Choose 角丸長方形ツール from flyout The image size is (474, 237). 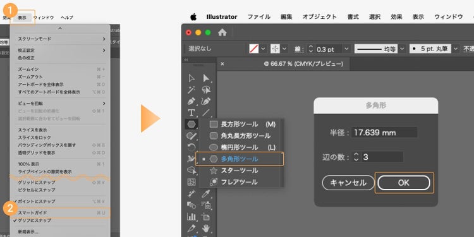click(241, 136)
